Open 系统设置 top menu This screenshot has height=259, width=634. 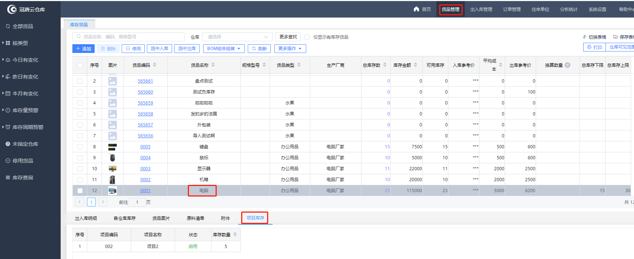597,9
